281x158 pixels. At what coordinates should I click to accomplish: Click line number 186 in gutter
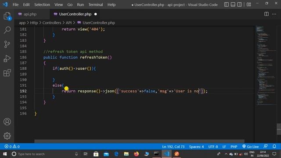[x=23, y=57]
